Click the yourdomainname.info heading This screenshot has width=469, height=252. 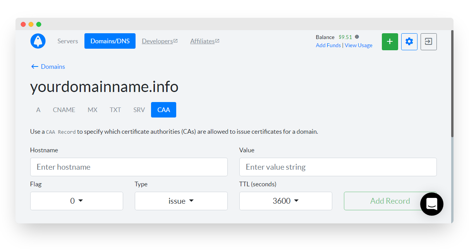(104, 87)
